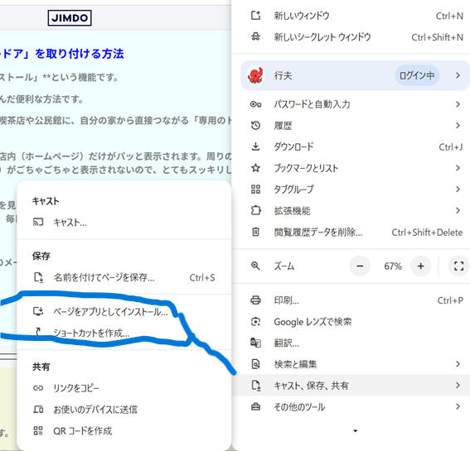The height and width of the screenshot is (451, 470).
Task: Choose ショートカットを作成
Action: coord(124,333)
